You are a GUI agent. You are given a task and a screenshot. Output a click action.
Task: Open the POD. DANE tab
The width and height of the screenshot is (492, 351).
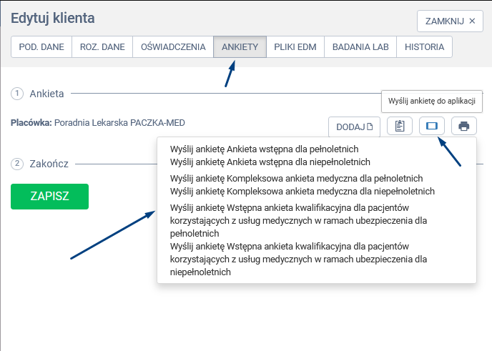[x=41, y=47]
